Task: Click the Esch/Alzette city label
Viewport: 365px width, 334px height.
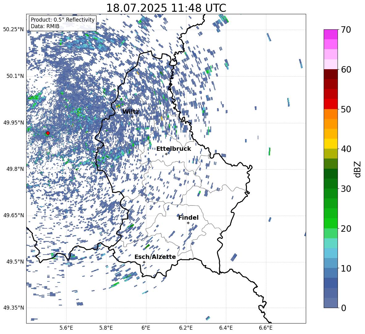Action: 155,257
